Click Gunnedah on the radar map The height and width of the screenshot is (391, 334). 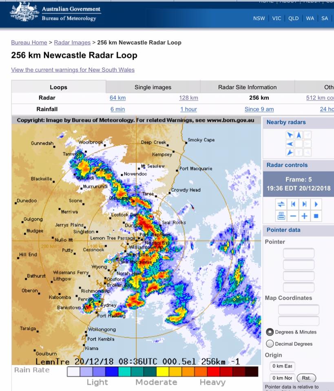point(42,143)
